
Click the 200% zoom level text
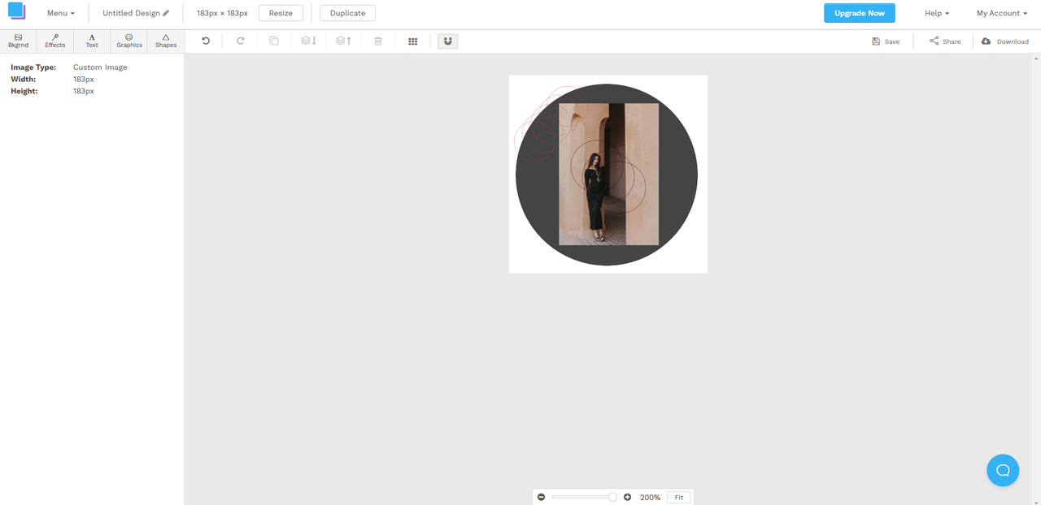pos(650,497)
